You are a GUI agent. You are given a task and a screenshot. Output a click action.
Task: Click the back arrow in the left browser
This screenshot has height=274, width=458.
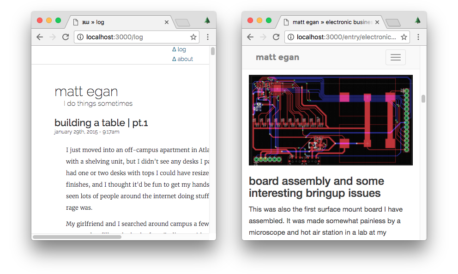[40, 37]
